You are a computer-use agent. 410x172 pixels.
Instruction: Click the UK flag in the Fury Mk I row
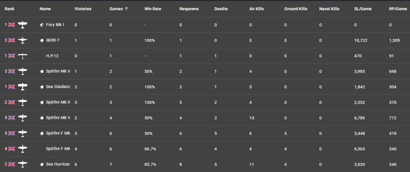pyautogui.click(x=11, y=25)
